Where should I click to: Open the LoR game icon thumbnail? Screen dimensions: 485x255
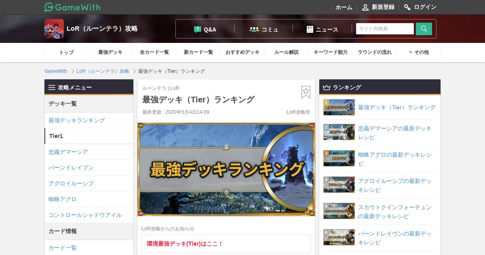[x=54, y=29]
